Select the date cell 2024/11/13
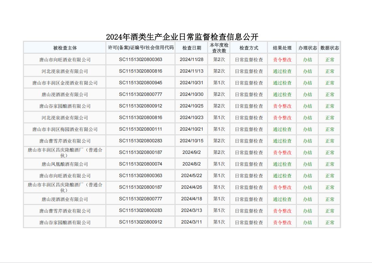Screen dimensions: 372x263 pos(191,71)
